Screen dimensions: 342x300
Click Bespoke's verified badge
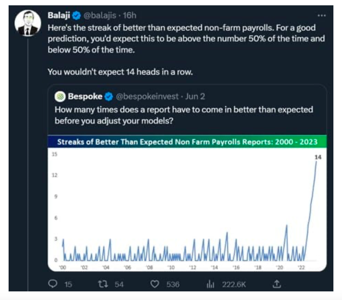(x=109, y=96)
